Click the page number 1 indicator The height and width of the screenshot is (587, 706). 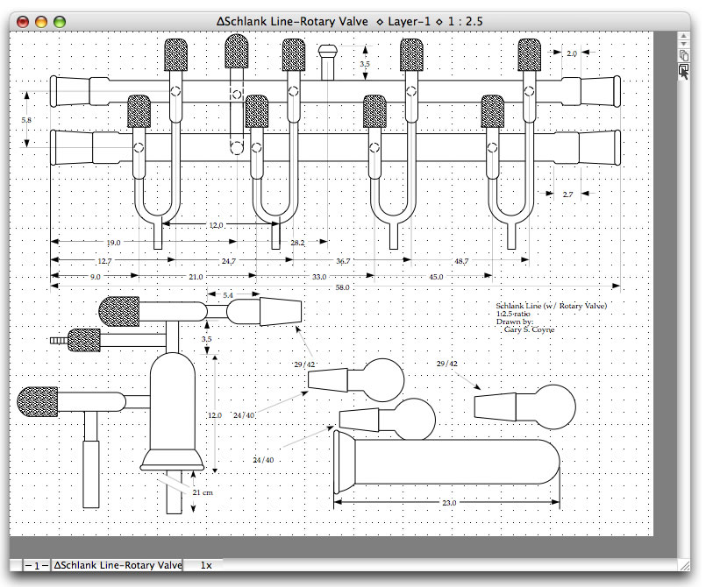(35, 565)
